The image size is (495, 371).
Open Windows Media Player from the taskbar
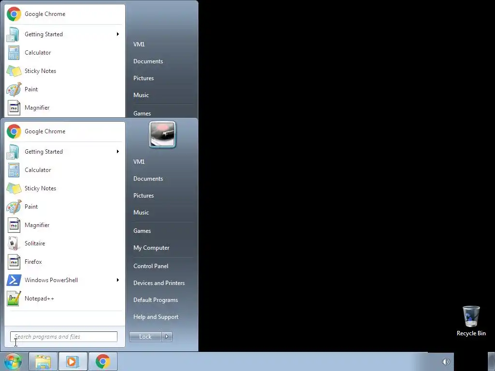click(73, 361)
